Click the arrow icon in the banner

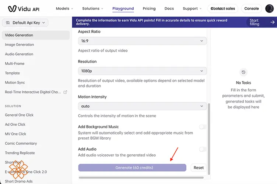coord(273,22)
